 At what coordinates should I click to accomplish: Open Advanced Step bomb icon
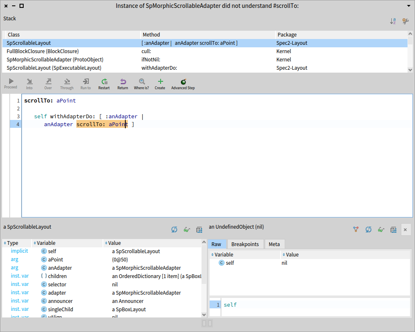[x=183, y=84]
